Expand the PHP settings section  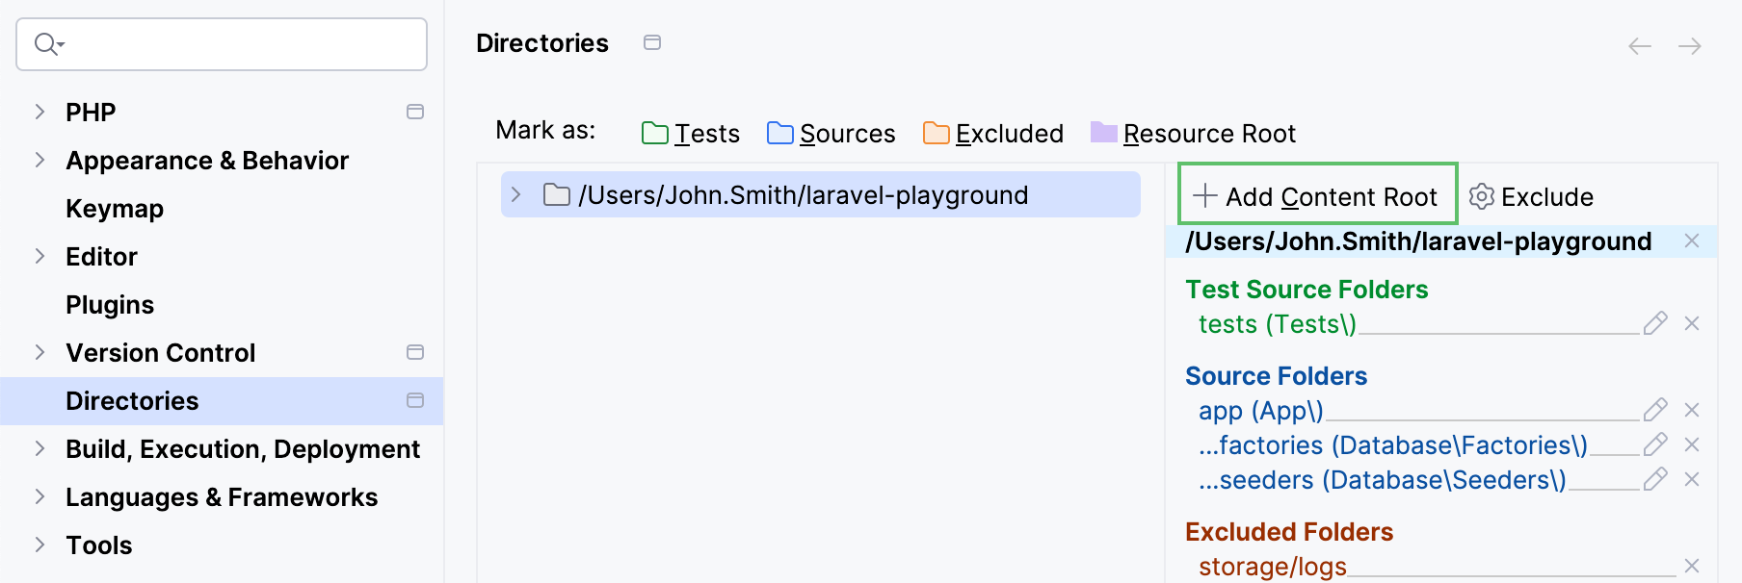(40, 112)
